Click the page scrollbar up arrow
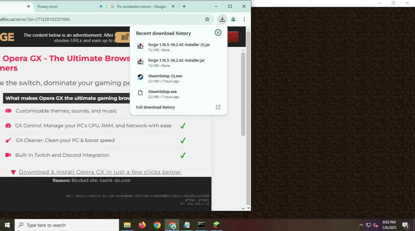 point(248,29)
